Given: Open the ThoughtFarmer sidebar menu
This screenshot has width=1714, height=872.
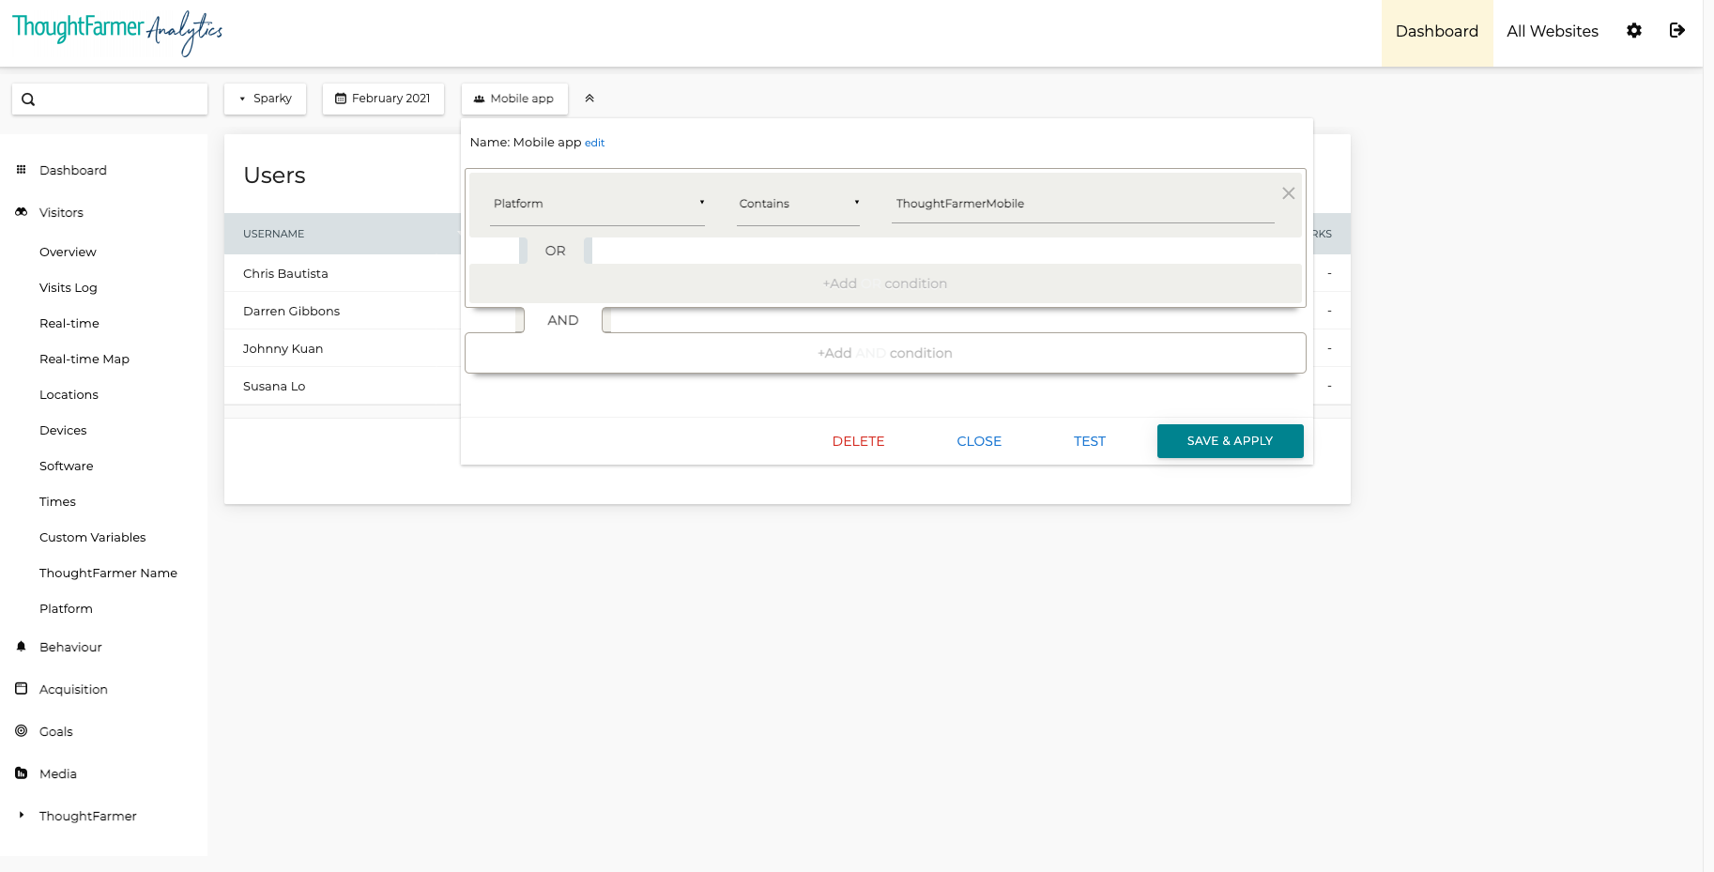Looking at the screenshot, I should point(88,817).
